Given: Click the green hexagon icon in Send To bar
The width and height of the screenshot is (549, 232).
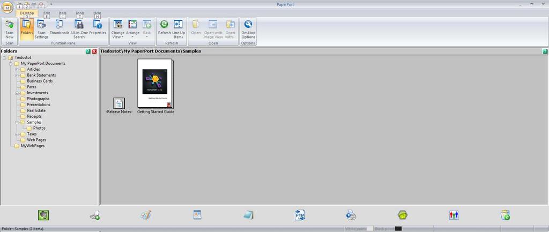Looking at the screenshot, I should 403,215.
